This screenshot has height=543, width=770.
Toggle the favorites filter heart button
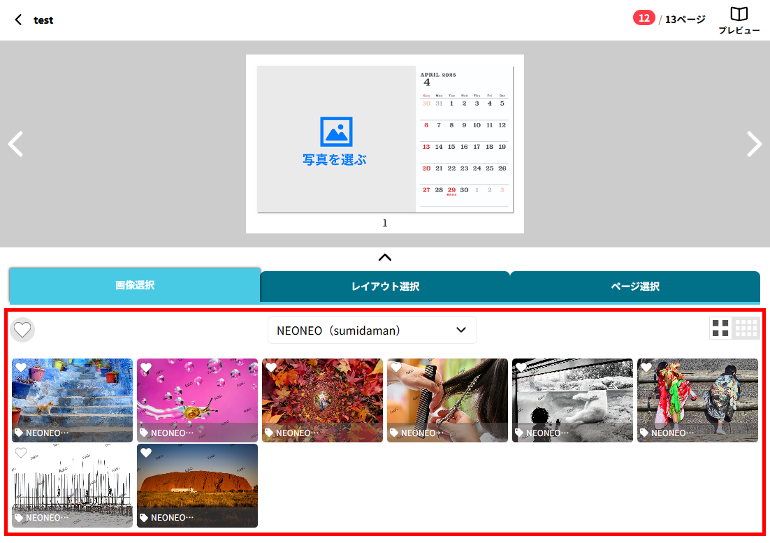pyautogui.click(x=23, y=329)
